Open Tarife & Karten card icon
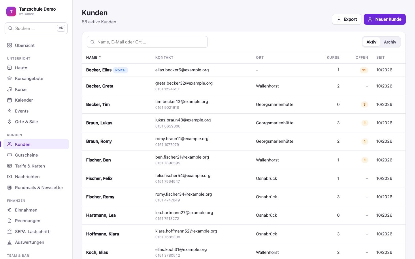415x259 pixels. (x=10, y=166)
